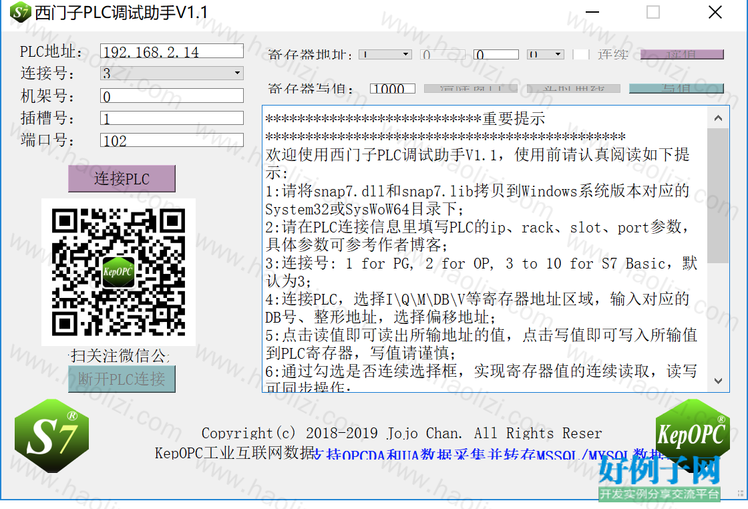Click the 机架号 input field
Screen dimensions: 748x509
click(x=172, y=96)
